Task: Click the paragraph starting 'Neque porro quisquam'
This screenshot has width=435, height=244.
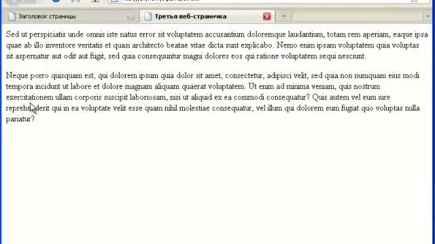Action: point(213,97)
